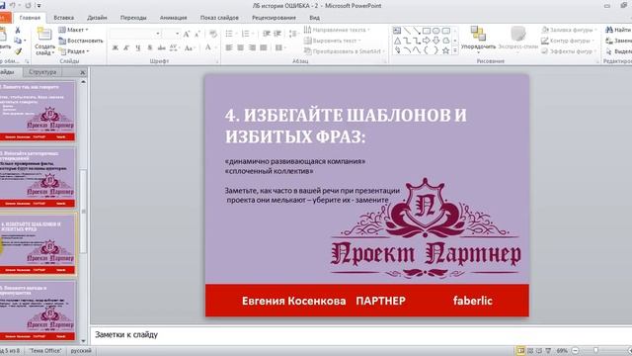Select the triangle shape in the shapes gallery
632x356 pixels.
(x=397, y=41)
